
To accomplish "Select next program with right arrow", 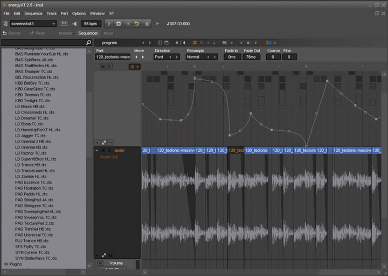I will tap(150, 43).
